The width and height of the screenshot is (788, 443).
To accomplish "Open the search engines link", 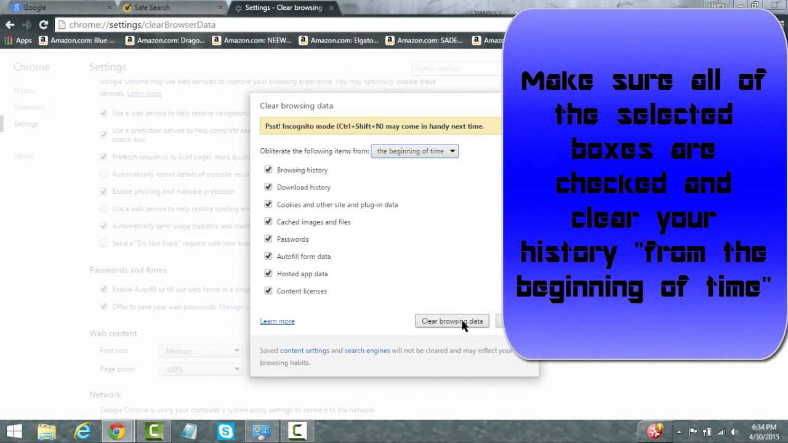I will (x=367, y=351).
